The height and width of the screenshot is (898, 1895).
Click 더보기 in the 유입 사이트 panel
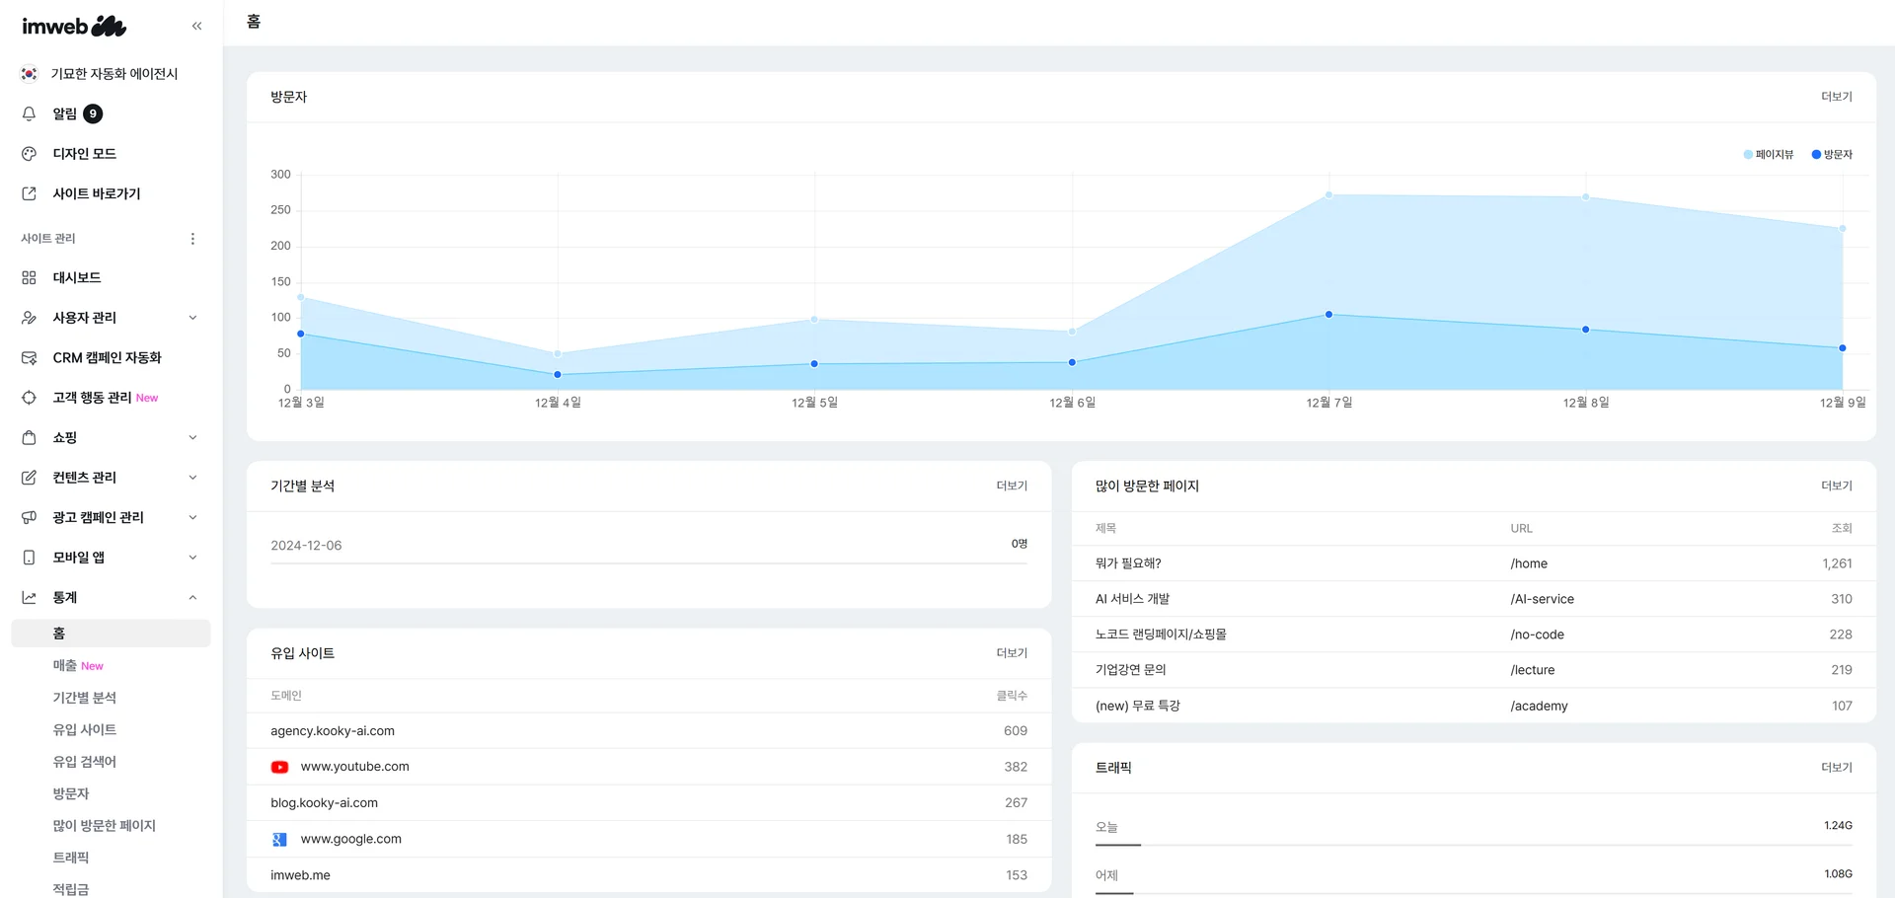pyautogui.click(x=1011, y=653)
